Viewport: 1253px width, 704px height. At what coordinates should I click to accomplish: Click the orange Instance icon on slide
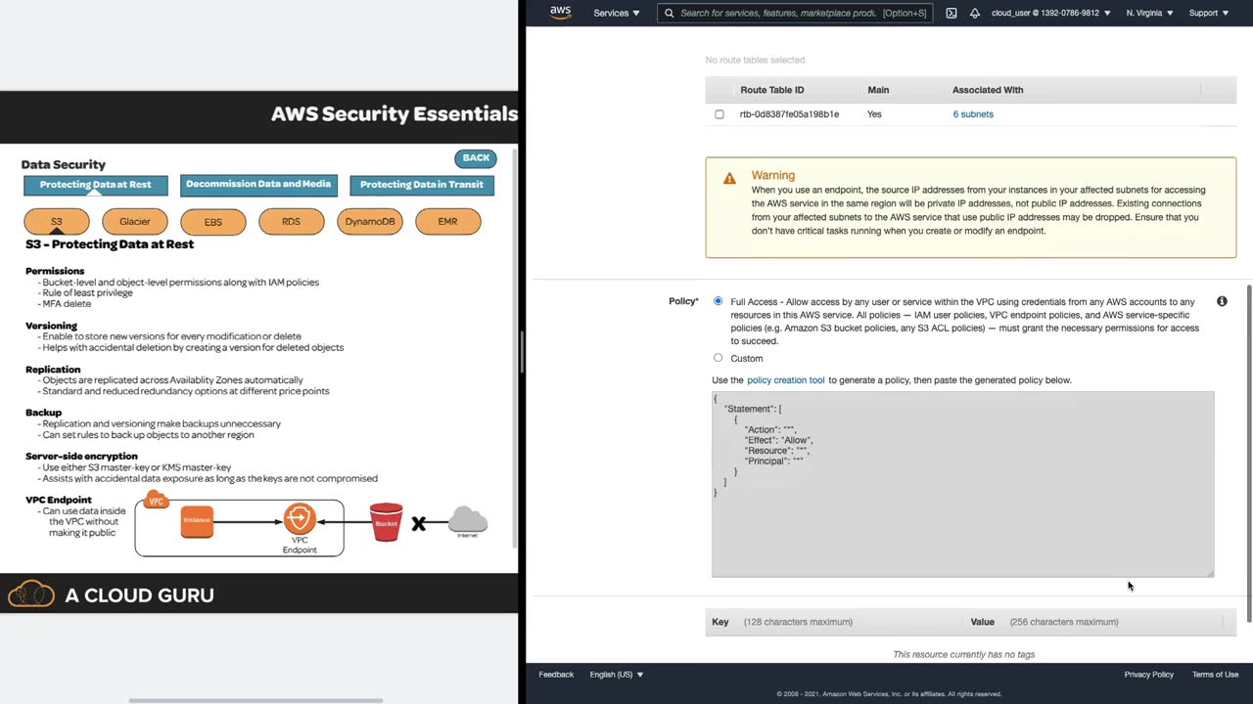click(197, 520)
